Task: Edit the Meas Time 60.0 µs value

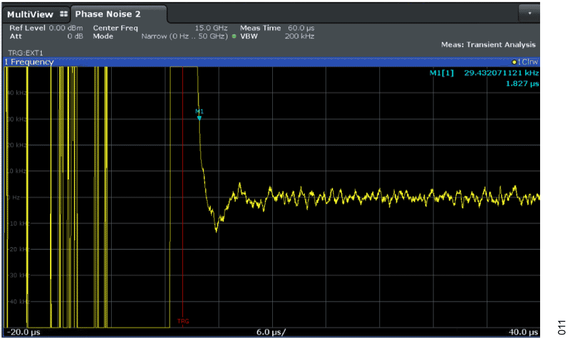Action: 277,28
